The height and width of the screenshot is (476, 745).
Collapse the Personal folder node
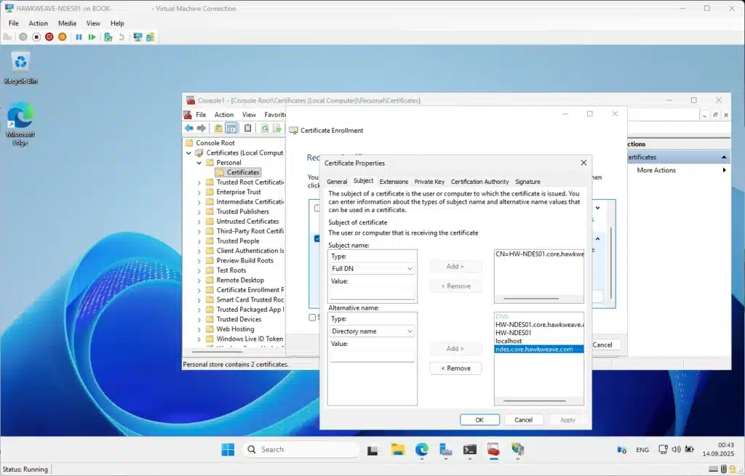pos(199,163)
